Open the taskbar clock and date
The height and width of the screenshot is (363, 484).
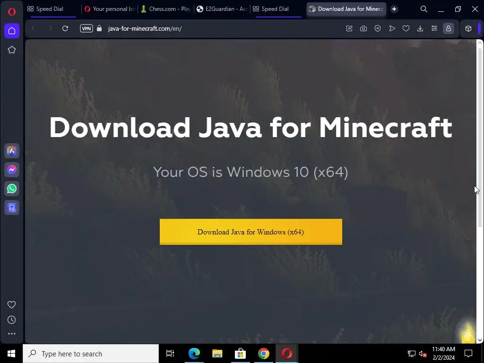443,354
